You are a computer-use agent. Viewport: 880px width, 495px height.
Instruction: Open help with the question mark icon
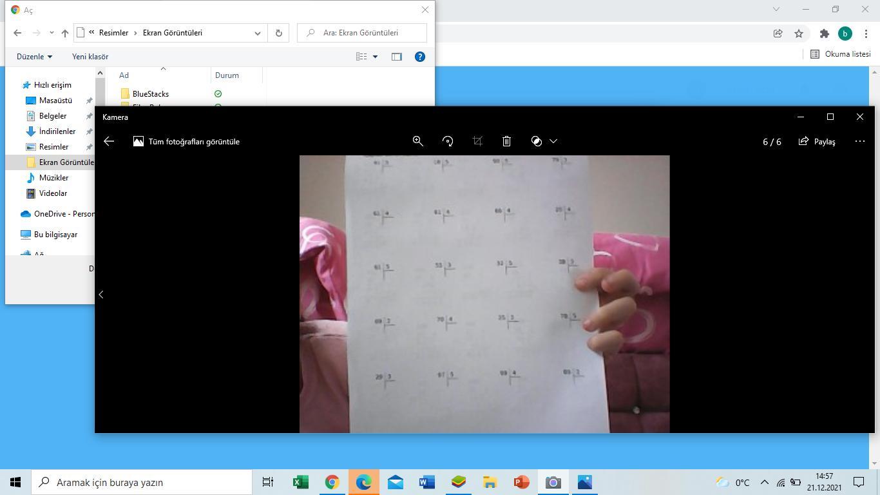(x=420, y=57)
